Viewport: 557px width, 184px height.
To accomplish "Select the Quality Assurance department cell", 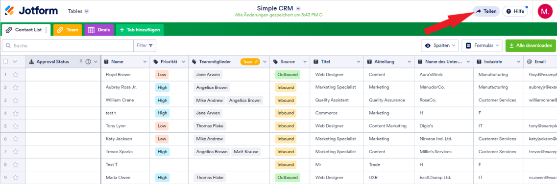I will pyautogui.click(x=389, y=100).
